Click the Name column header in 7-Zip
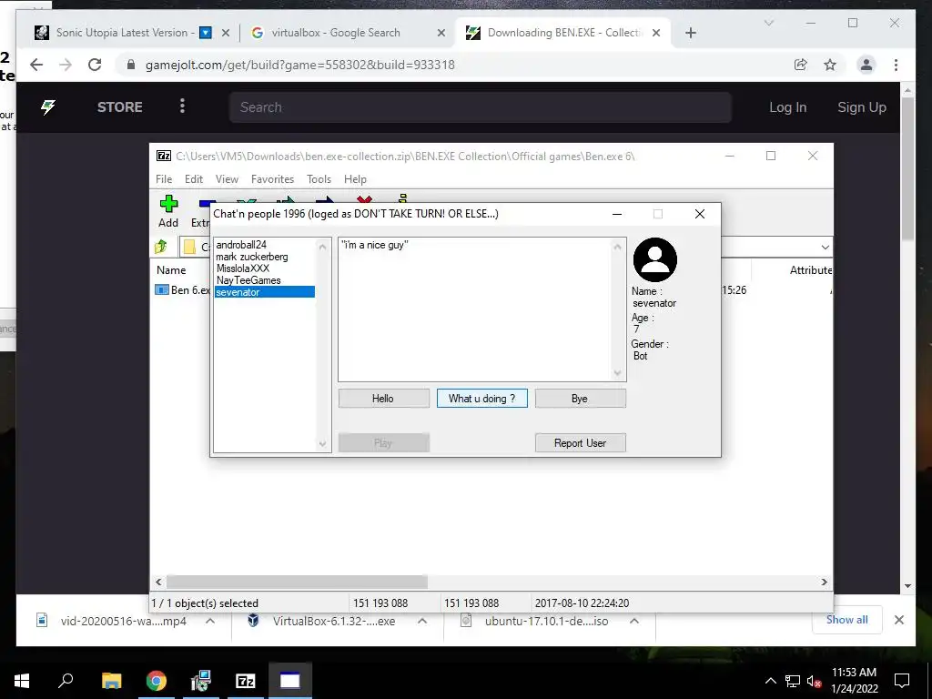 tap(171, 269)
